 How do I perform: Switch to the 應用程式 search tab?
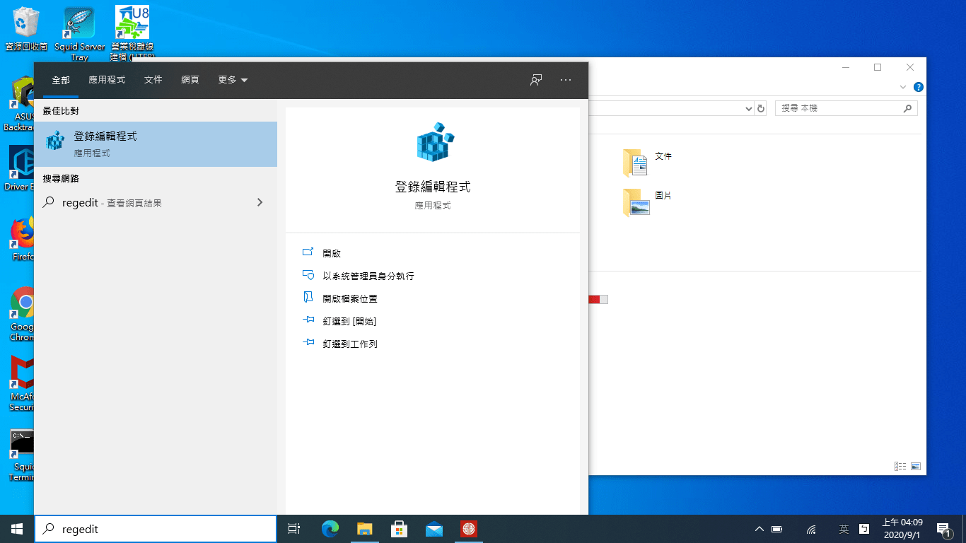click(x=107, y=80)
